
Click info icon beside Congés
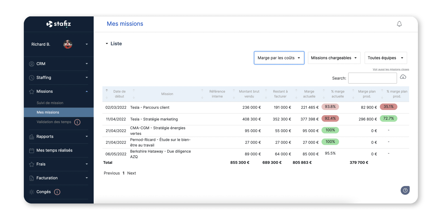[57, 192]
